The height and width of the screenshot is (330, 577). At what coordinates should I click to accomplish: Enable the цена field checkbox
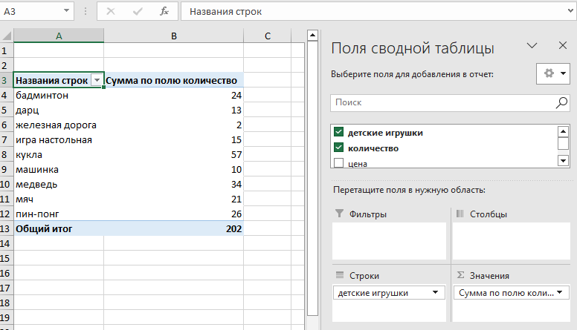(x=339, y=162)
